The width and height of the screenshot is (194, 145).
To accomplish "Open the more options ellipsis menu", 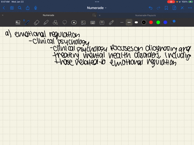I will coord(190,8).
